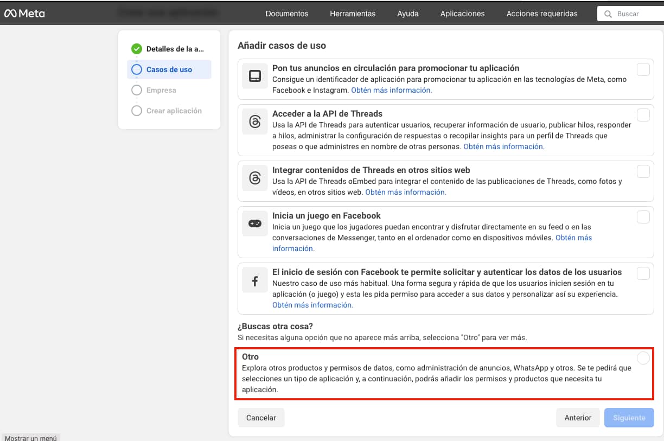
Task: Click the Mostrar un menú label
Action: click(31, 437)
